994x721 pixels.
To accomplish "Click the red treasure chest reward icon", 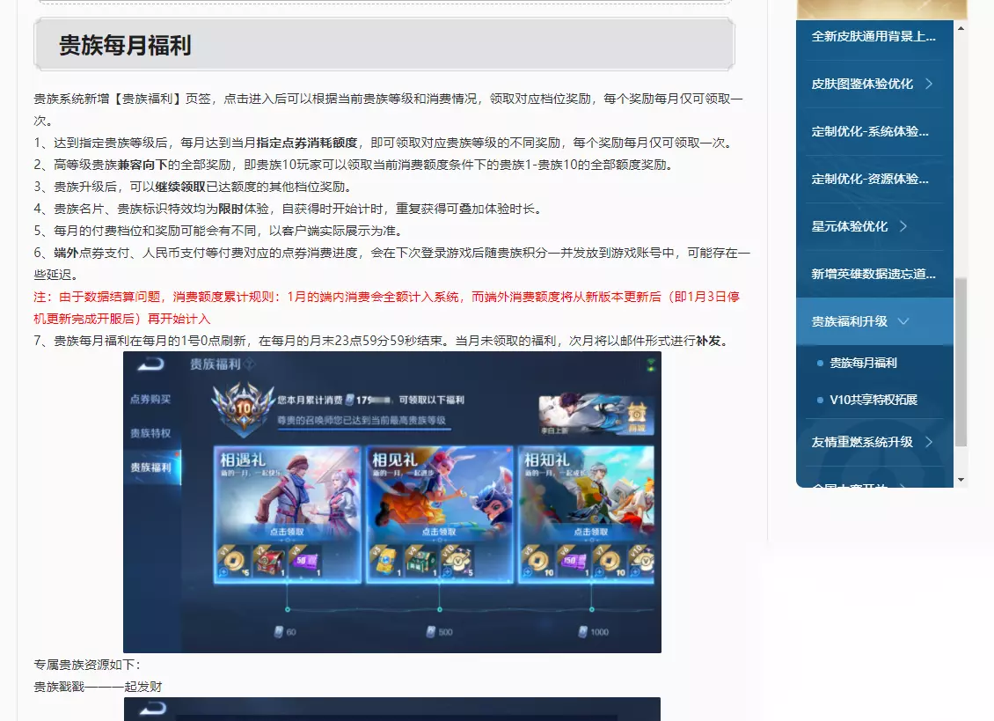I will click(269, 561).
